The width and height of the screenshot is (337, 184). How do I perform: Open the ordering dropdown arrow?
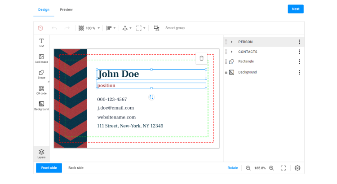point(130,28)
